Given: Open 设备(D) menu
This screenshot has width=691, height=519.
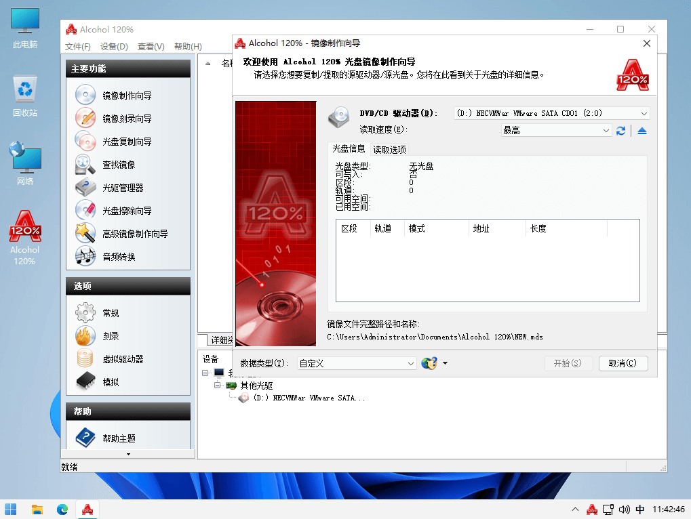Looking at the screenshot, I should click(x=114, y=46).
